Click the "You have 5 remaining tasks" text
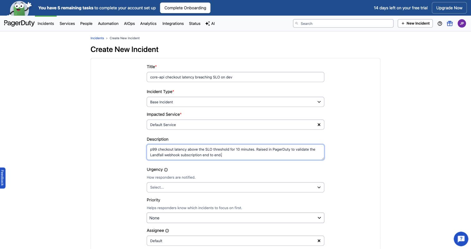Viewport: 471px width, 249px height. (x=66, y=8)
